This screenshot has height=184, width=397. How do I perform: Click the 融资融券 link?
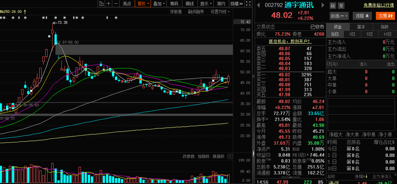pyautogui.click(x=196, y=12)
